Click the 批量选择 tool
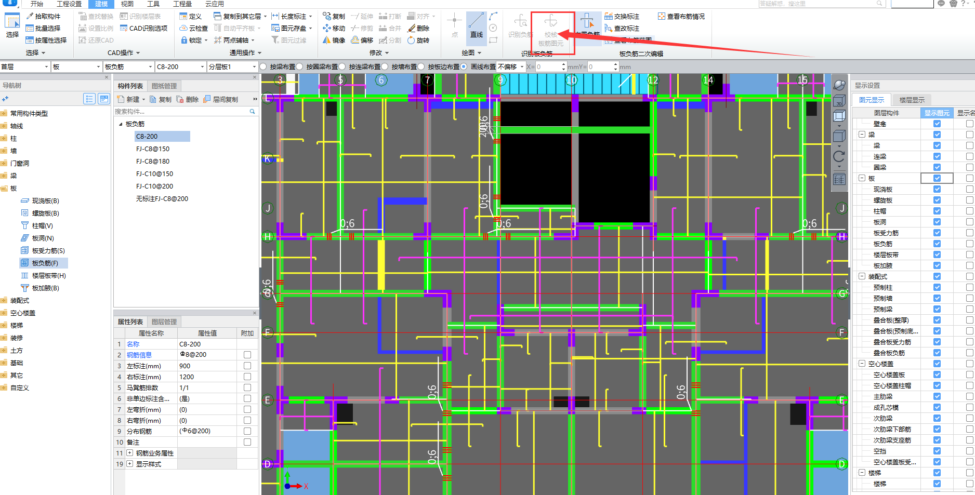The width and height of the screenshot is (975, 495). 43,29
